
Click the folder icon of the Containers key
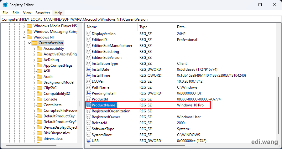(39, 105)
